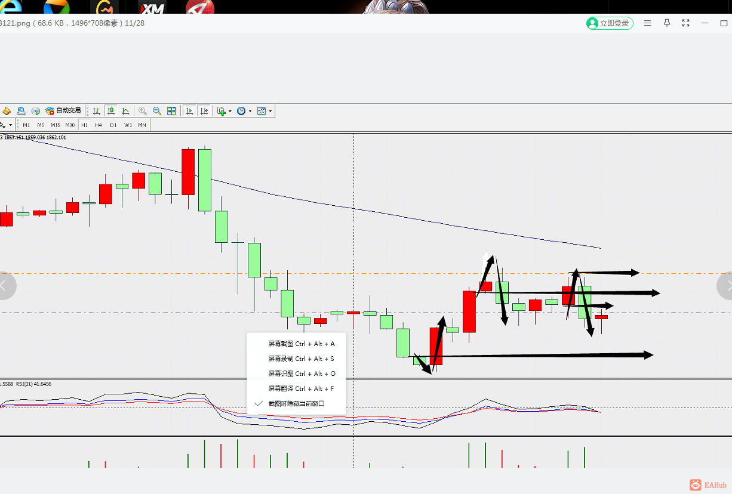
Task: Click the tile windows grid icon
Action: 171,111
